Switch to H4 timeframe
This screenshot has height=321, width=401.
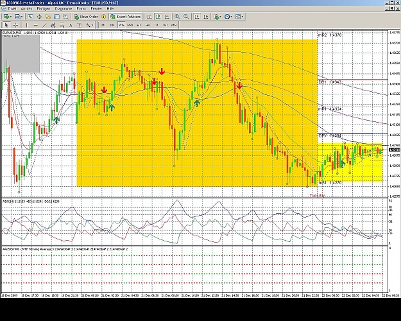click(x=148, y=25)
